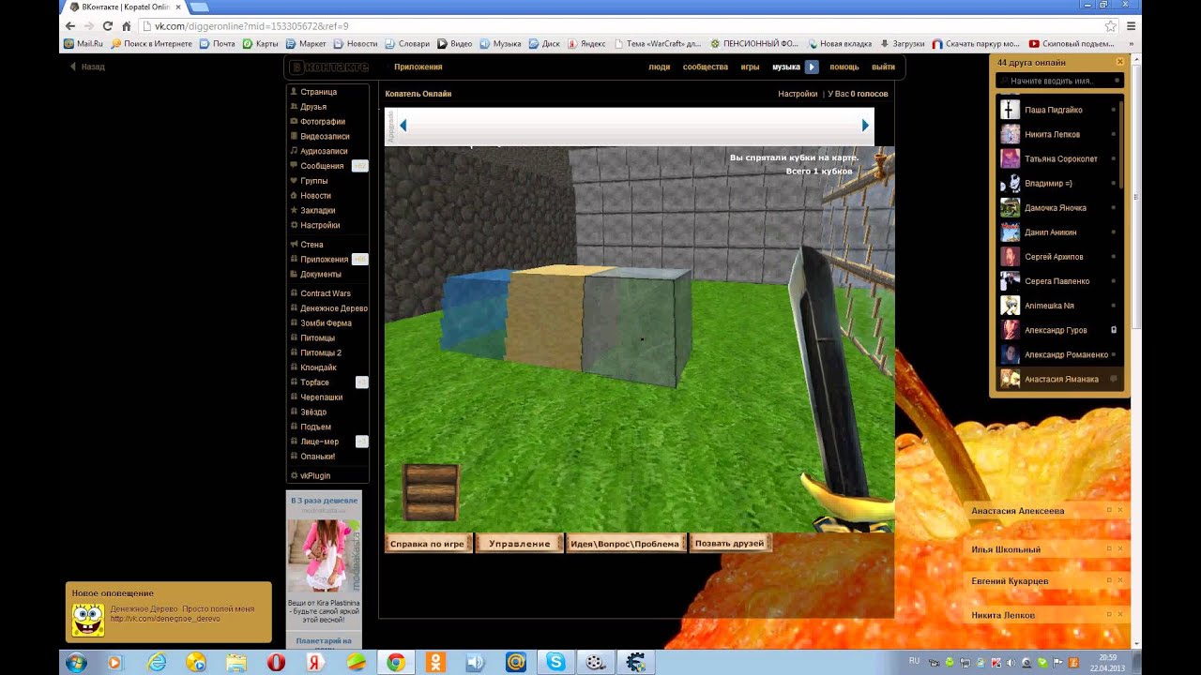Image resolution: width=1201 pixels, height=675 pixels.
Task: Open the browser home page icon
Action: click(127, 26)
